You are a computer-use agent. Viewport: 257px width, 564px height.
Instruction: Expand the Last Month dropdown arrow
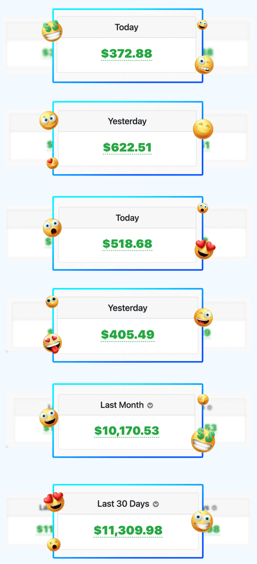coord(150,405)
